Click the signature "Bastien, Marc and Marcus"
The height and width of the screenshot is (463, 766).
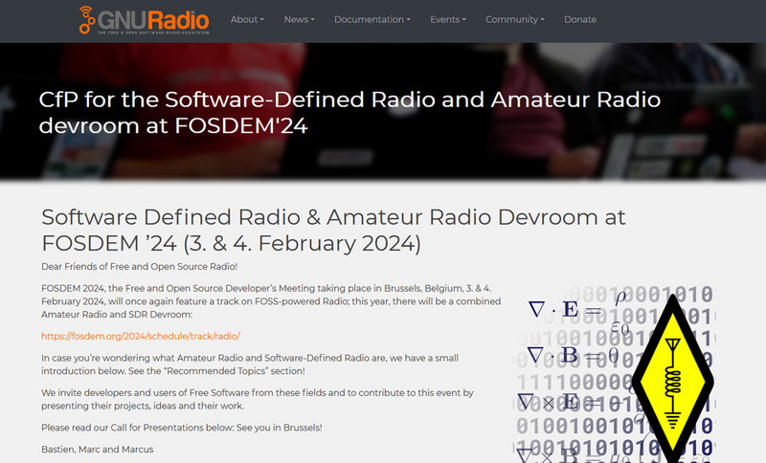pyautogui.click(x=98, y=450)
